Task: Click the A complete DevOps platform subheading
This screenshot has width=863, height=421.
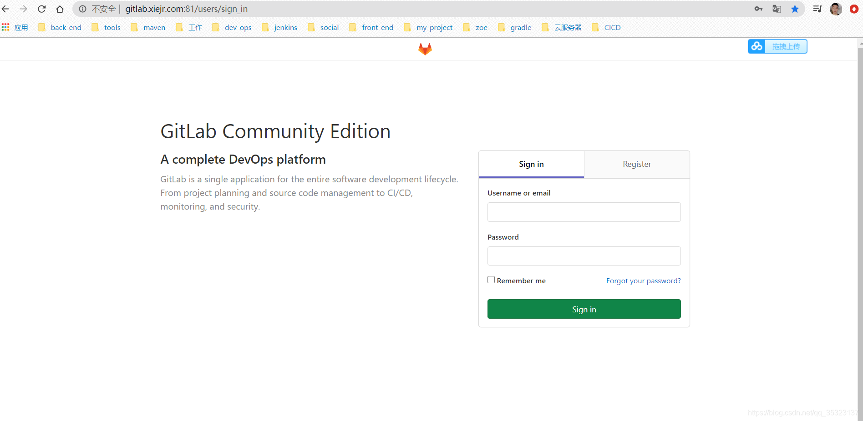Action: (x=243, y=160)
